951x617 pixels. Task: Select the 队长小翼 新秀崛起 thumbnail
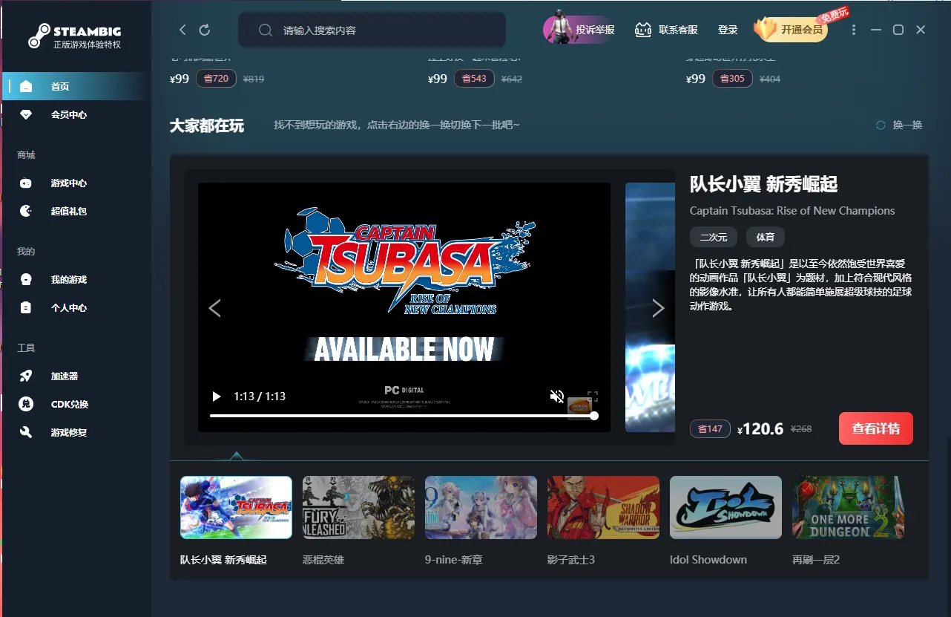pos(236,507)
